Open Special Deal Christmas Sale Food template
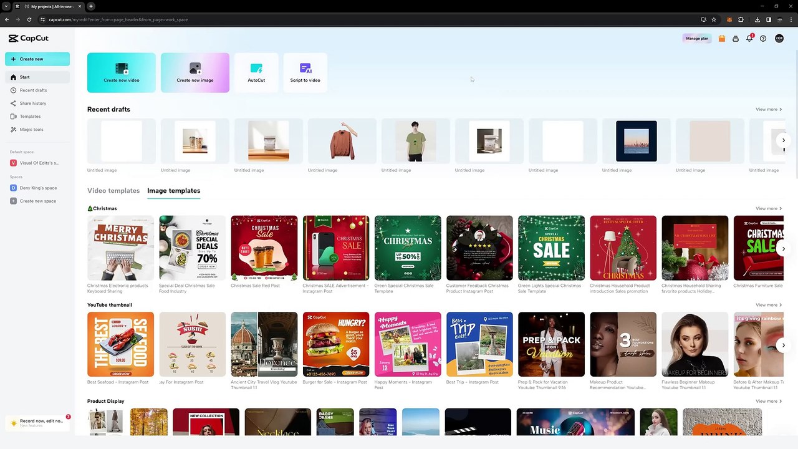 pyautogui.click(x=192, y=248)
